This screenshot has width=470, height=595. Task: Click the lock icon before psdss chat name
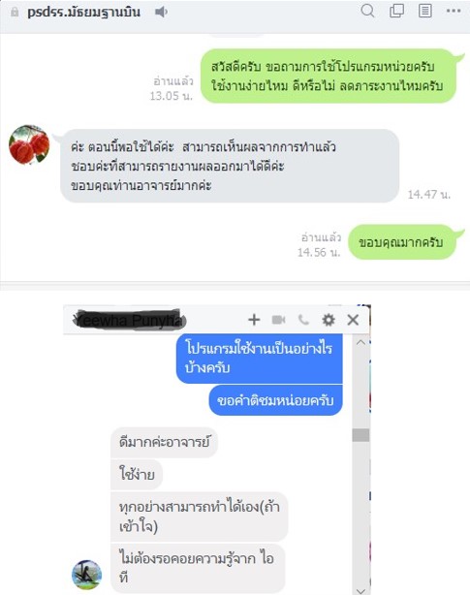[x=15, y=13]
